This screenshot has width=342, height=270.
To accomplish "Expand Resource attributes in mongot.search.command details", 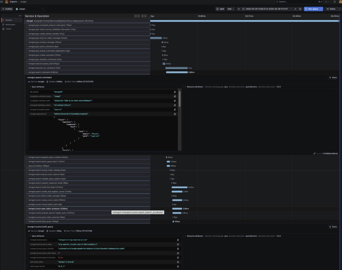I will (x=194, y=87).
